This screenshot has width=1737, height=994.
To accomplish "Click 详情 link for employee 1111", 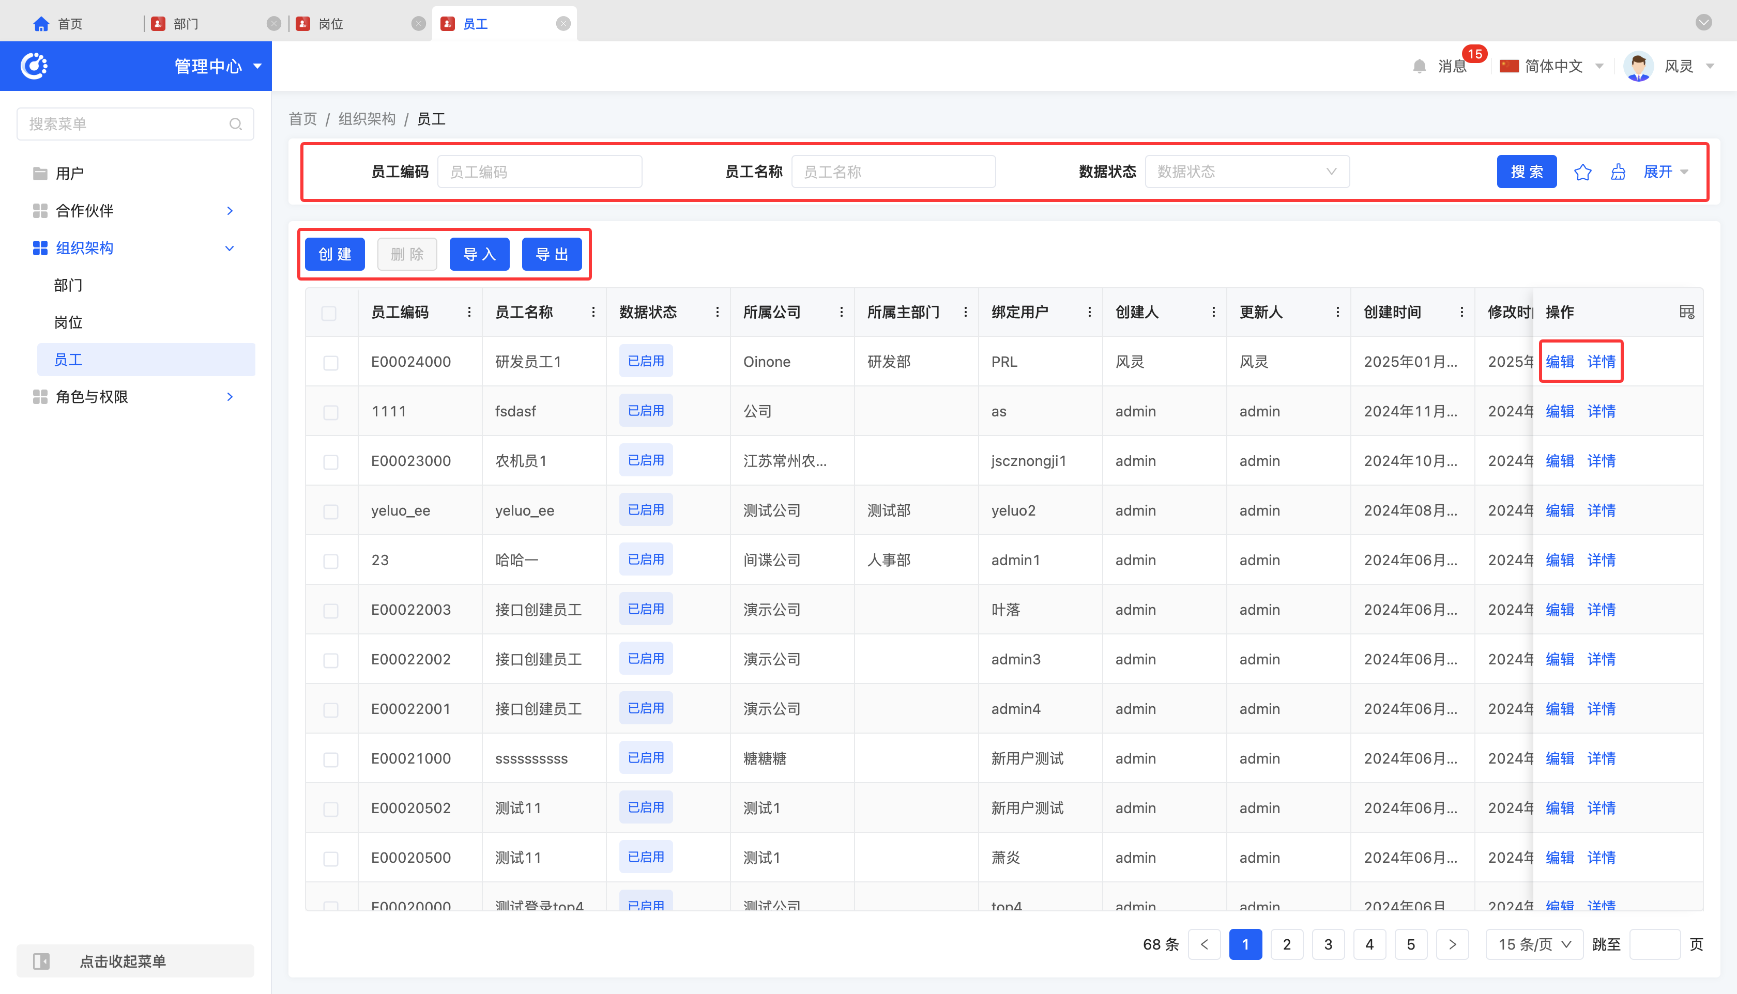I will 1601,411.
